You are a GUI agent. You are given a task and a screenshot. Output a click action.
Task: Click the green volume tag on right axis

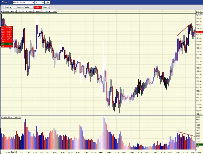pyautogui.click(x=199, y=145)
